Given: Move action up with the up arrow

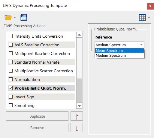Looking at the screenshot, I should 77,116.
